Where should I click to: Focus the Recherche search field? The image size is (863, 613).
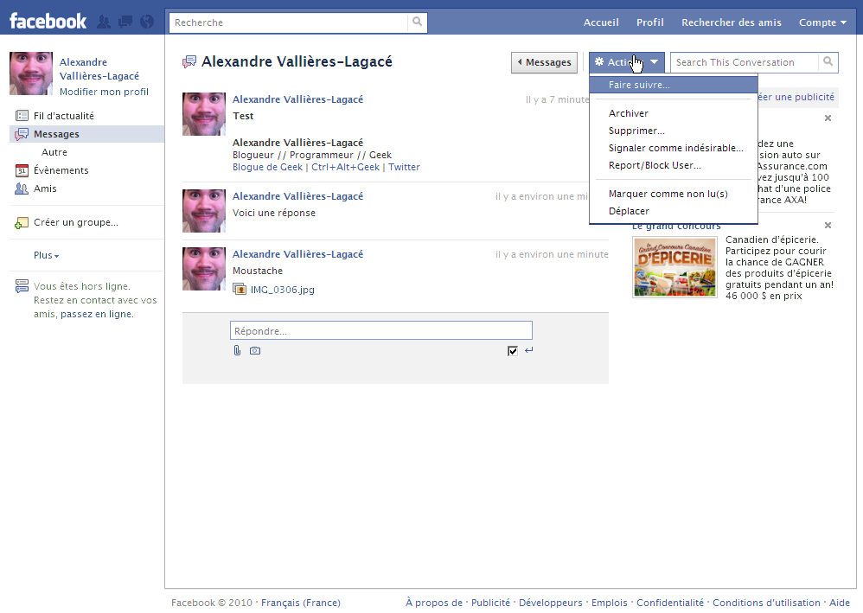[x=289, y=22]
